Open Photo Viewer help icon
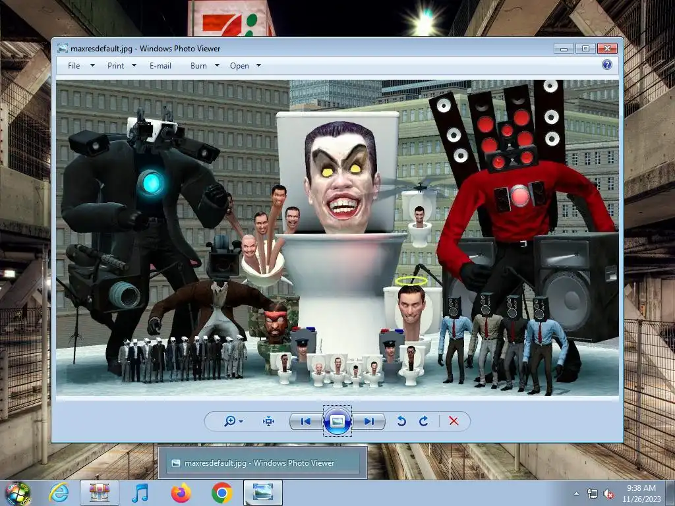This screenshot has width=675, height=506. coord(607,65)
